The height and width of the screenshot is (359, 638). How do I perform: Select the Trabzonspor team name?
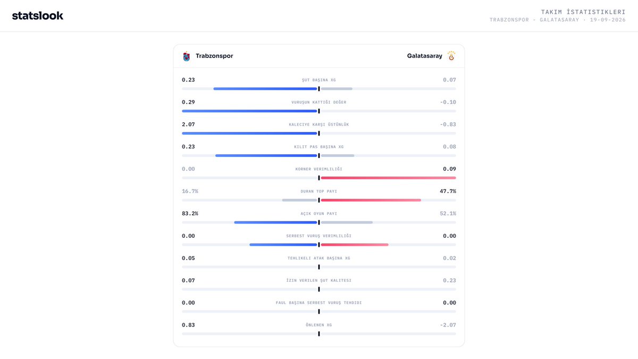pyautogui.click(x=214, y=56)
